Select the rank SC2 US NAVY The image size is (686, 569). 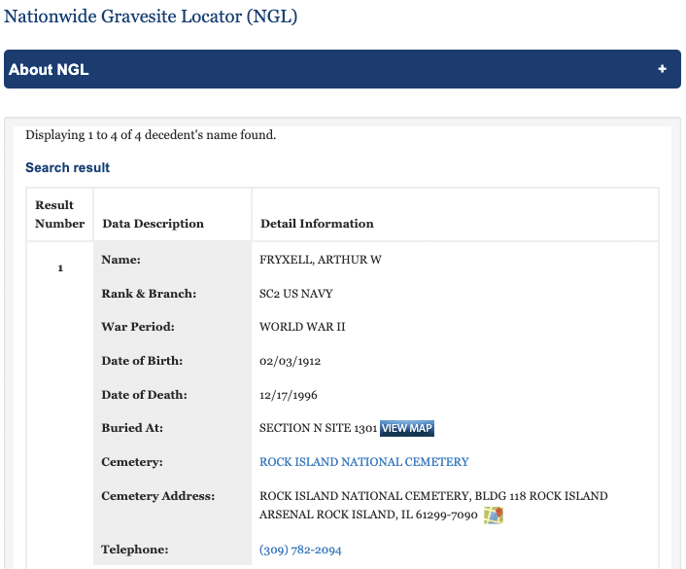click(x=296, y=294)
